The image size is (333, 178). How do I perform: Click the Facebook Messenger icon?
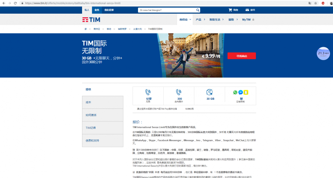[x=241, y=92]
